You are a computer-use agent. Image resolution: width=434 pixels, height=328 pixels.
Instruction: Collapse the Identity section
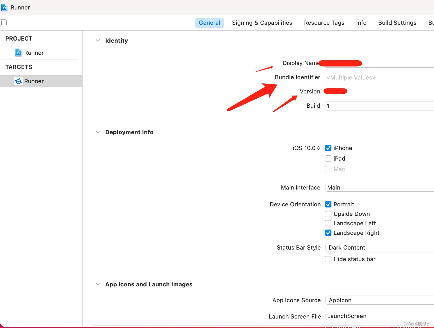click(98, 41)
